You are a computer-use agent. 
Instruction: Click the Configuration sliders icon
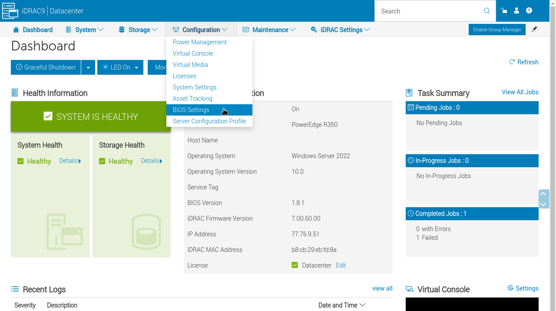175,30
